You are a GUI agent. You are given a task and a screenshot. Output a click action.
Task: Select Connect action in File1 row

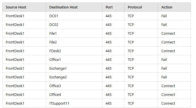click(x=168, y=33)
